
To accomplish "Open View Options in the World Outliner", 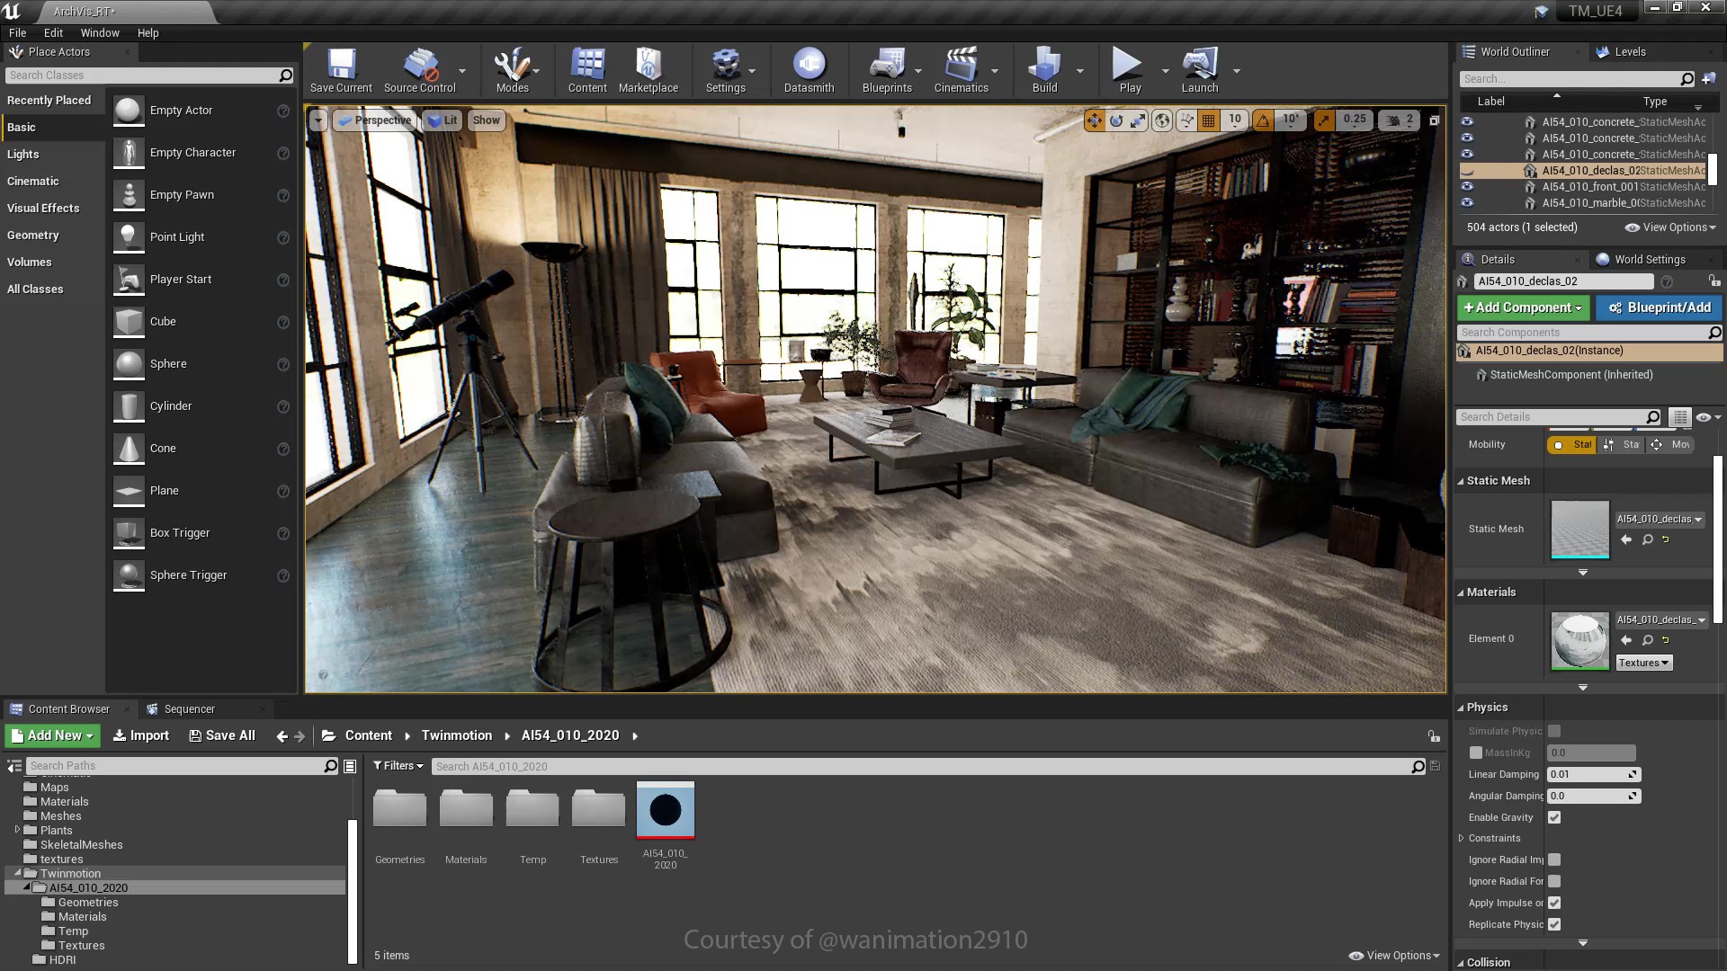I will 1669,227.
